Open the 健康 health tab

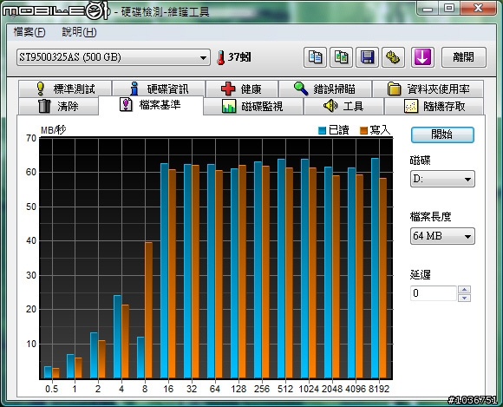[242, 89]
